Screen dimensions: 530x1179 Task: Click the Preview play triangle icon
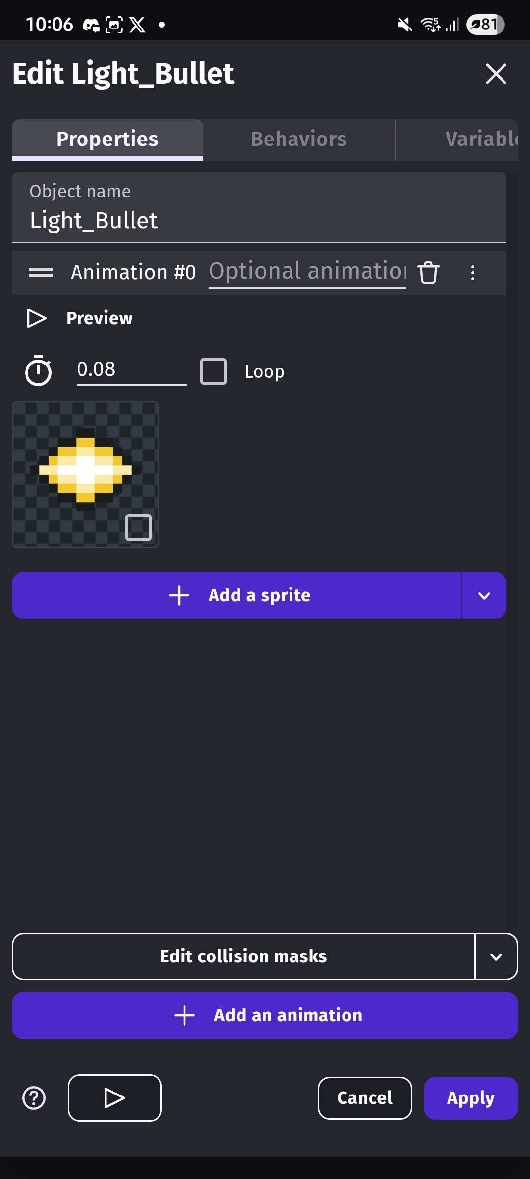point(37,318)
